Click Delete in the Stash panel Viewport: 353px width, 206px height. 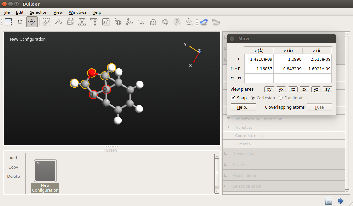[14, 177]
